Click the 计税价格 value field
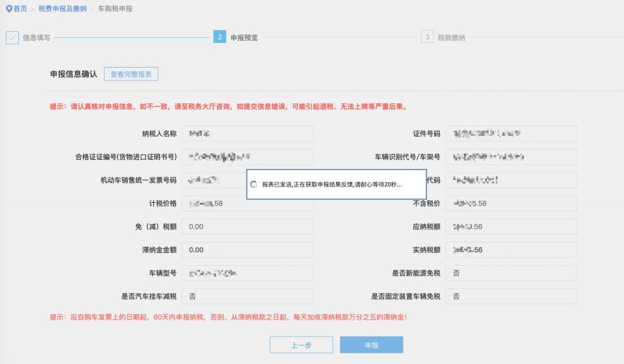The image size is (624, 364). (x=248, y=203)
